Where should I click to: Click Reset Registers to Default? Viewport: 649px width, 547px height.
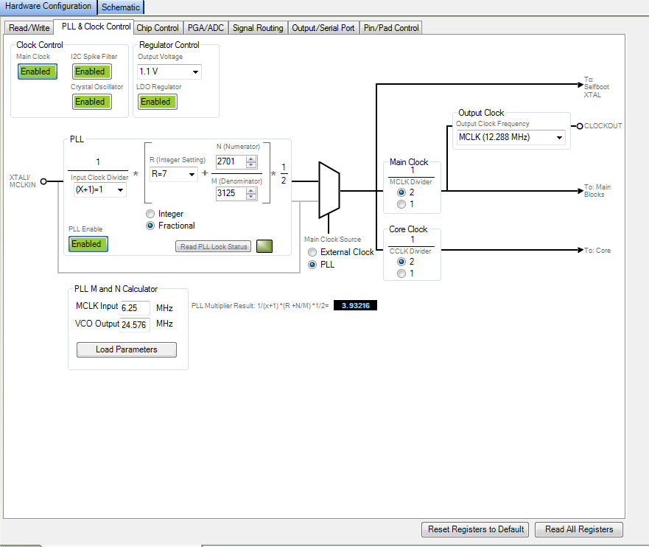click(475, 529)
